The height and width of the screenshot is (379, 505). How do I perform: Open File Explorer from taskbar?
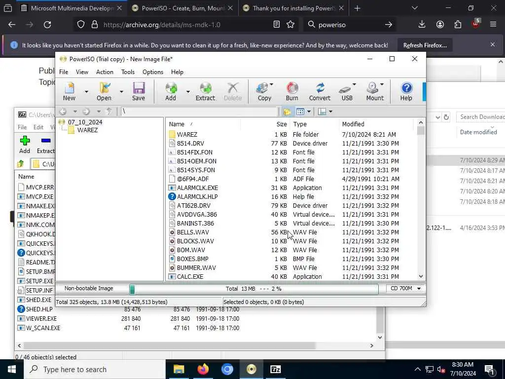click(179, 369)
